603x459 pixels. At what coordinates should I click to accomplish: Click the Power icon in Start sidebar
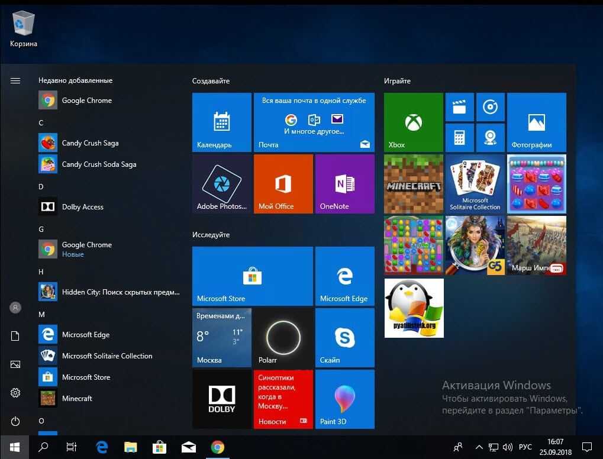click(15, 421)
